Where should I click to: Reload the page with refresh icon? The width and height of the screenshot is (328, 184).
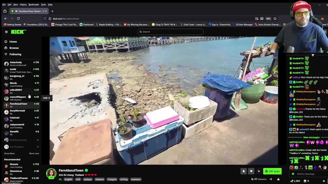[18, 18]
